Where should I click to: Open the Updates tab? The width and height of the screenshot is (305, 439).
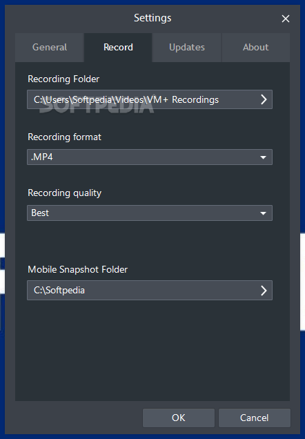click(x=187, y=48)
